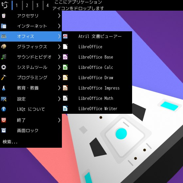Select the 教育・教養 category label
The height and width of the screenshot is (183, 183).
coord(28,88)
